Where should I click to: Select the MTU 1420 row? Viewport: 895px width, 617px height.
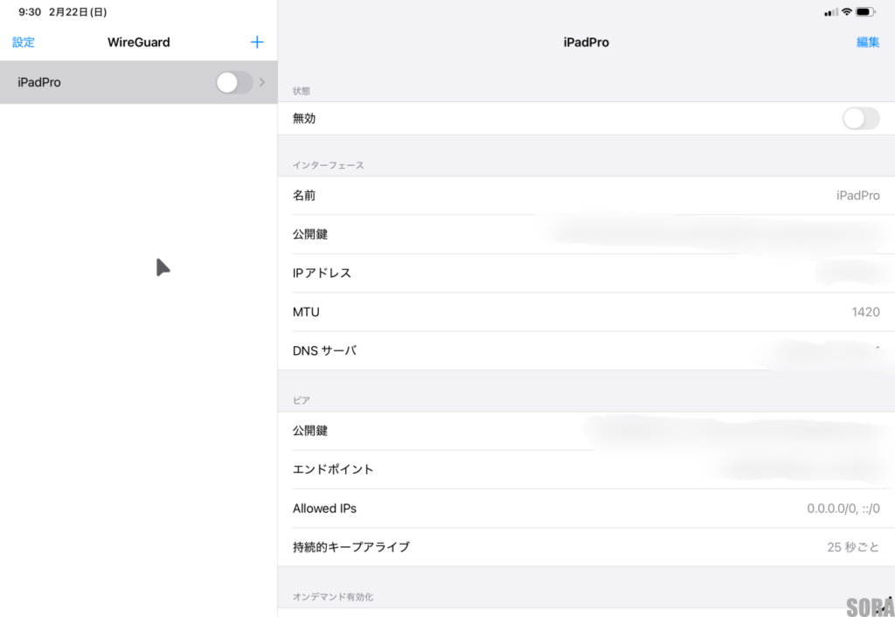(x=586, y=312)
